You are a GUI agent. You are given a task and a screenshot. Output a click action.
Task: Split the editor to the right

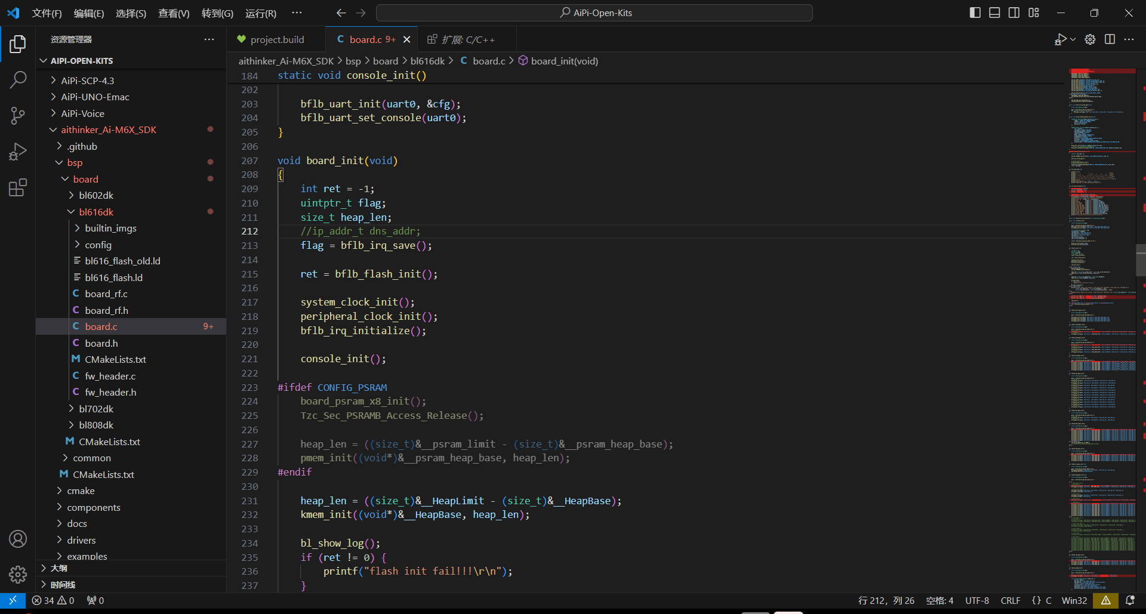click(x=1110, y=39)
